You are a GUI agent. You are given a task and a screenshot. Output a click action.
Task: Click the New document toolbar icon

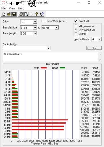4,14
